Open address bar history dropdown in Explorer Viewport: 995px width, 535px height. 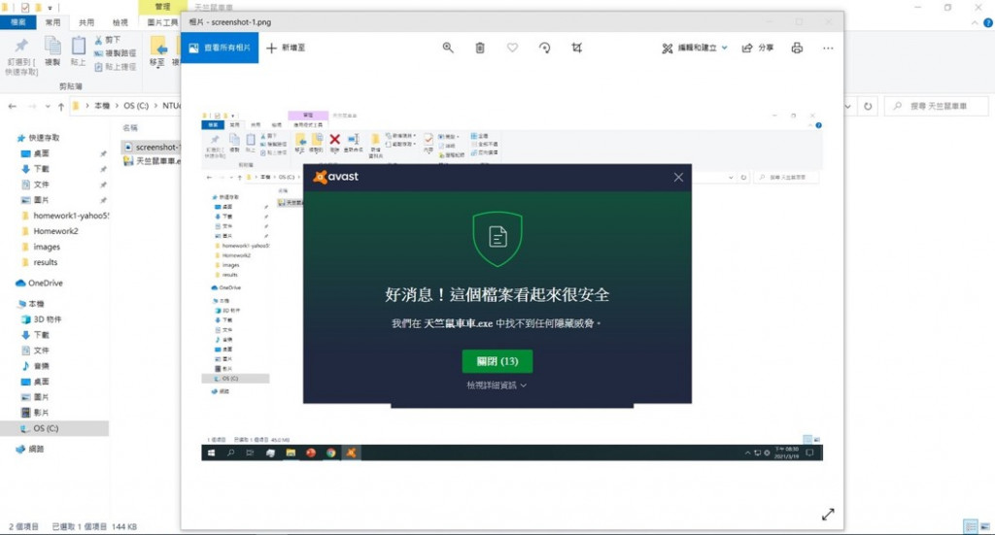click(x=847, y=107)
